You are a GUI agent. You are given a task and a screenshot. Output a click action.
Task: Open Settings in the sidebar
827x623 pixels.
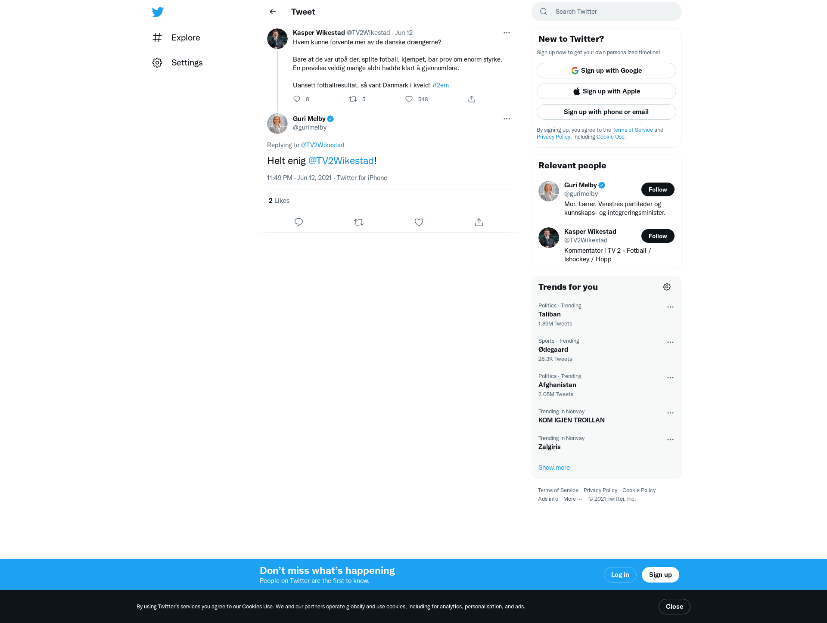(x=177, y=62)
